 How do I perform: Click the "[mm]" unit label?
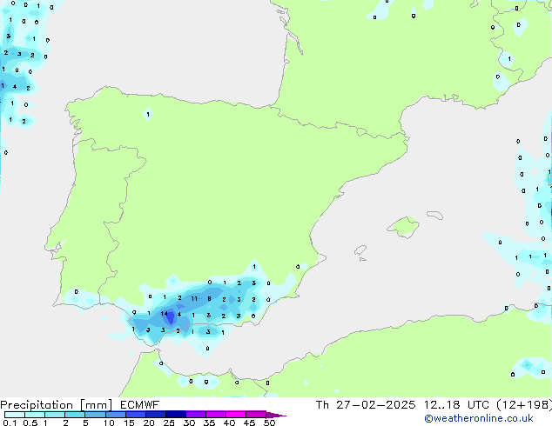(96, 405)
